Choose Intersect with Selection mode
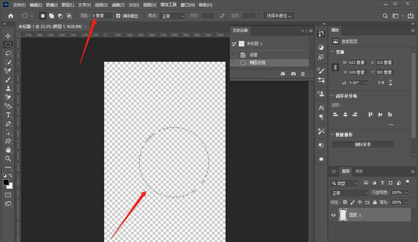The width and height of the screenshot is (418, 242). tap(69, 16)
